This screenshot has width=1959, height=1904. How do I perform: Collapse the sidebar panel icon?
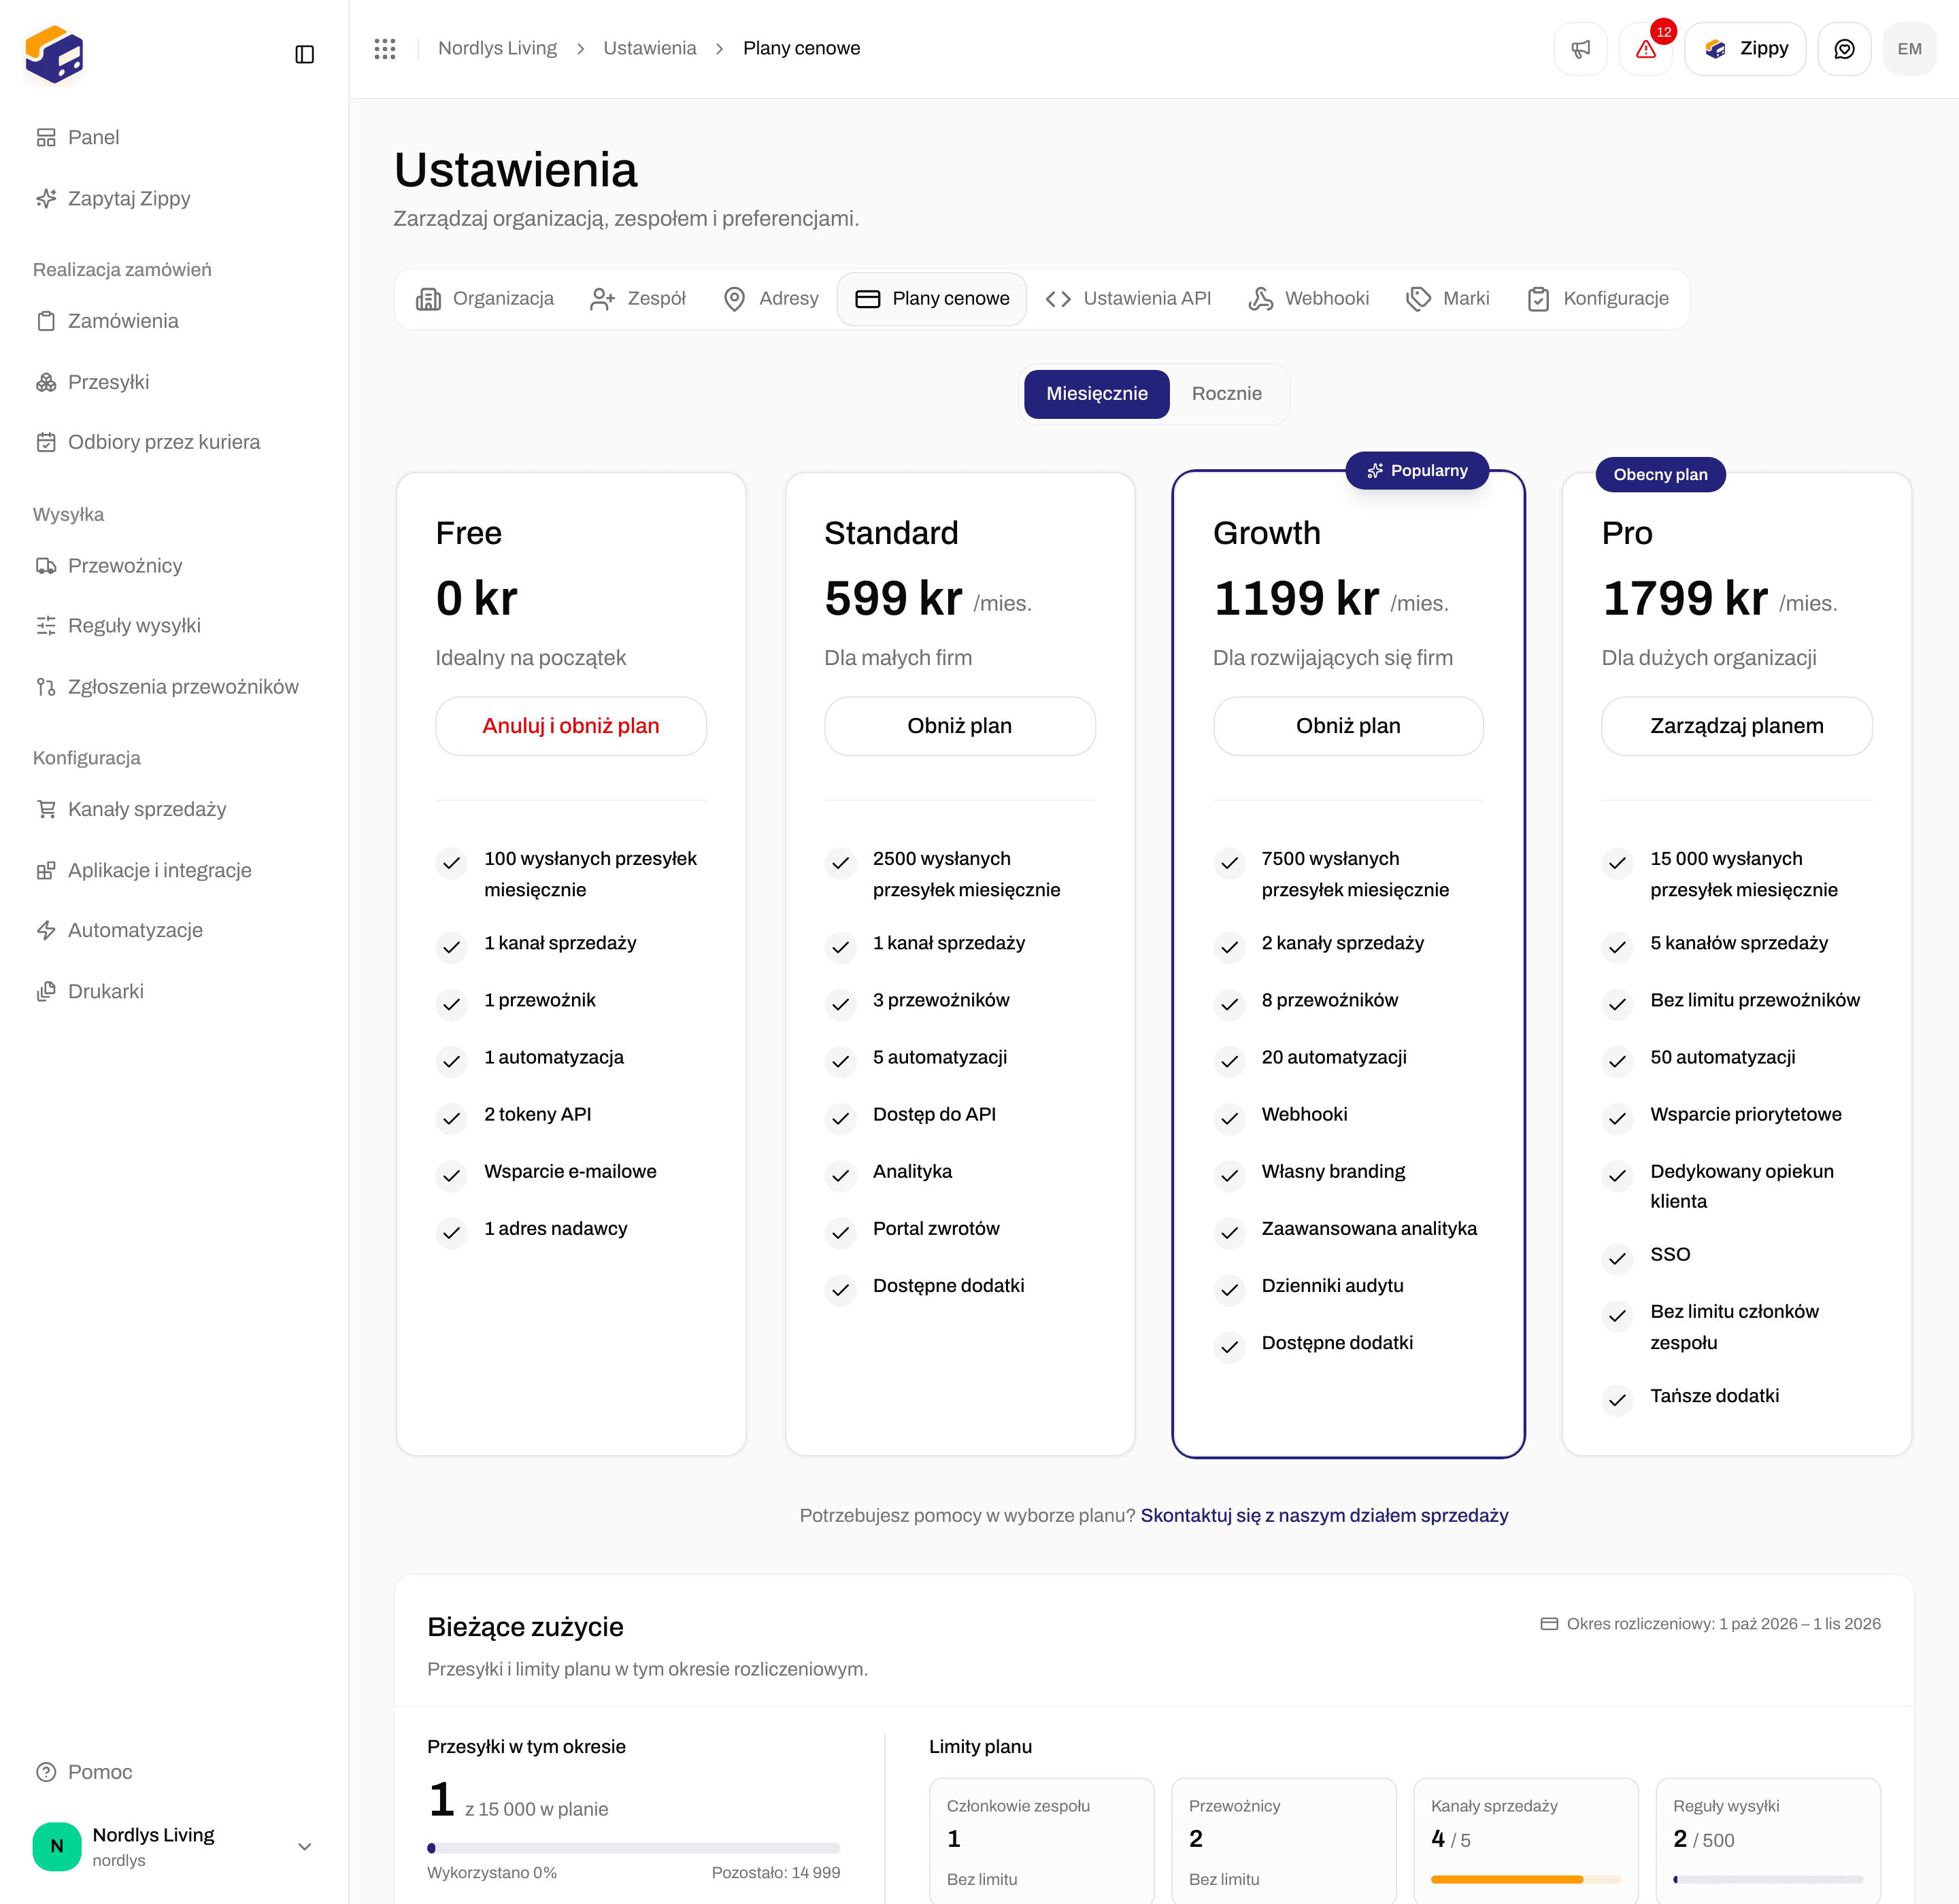[305, 54]
